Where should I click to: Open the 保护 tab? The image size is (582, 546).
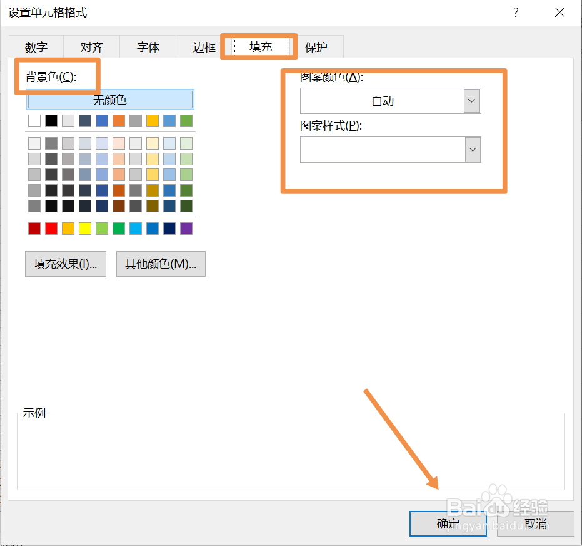(316, 47)
